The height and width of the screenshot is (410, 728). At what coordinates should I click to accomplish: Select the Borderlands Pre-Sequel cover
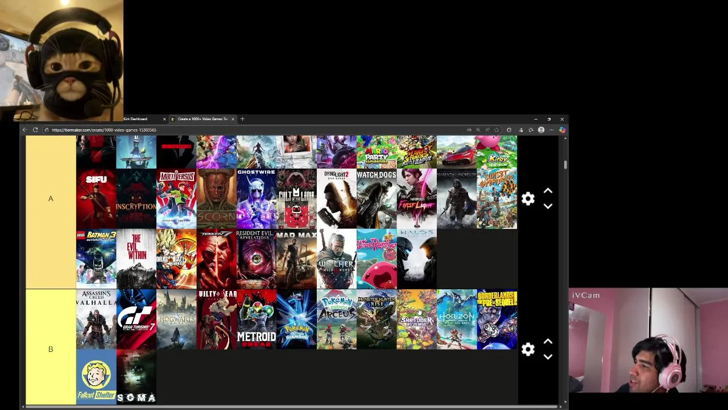pyautogui.click(x=497, y=319)
